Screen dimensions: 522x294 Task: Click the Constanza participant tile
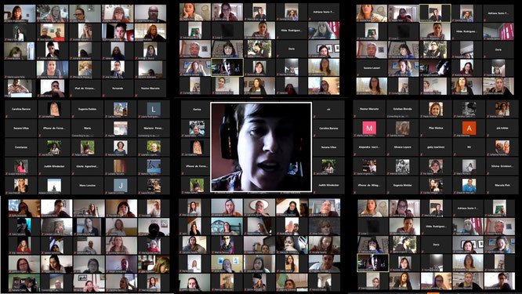click(x=20, y=147)
